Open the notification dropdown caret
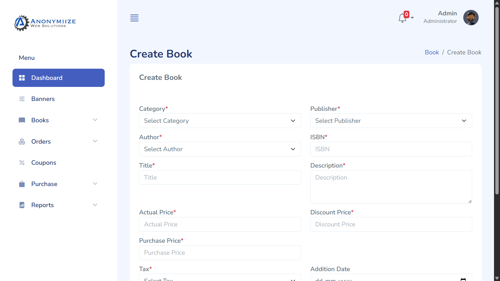 click(412, 18)
